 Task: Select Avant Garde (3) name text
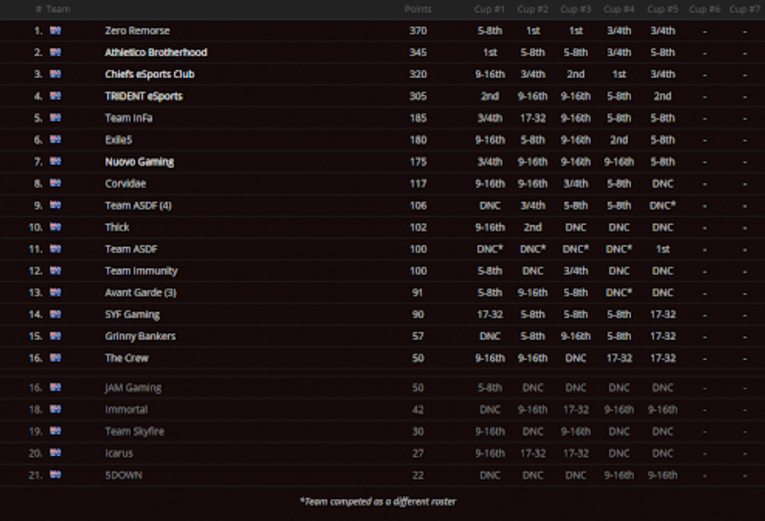140,292
